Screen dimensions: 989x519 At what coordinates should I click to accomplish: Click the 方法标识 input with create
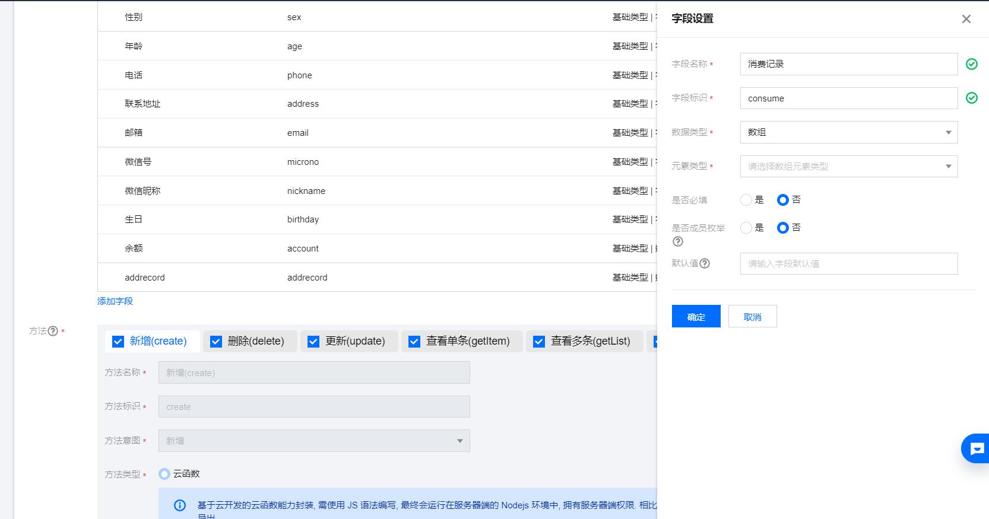point(314,407)
